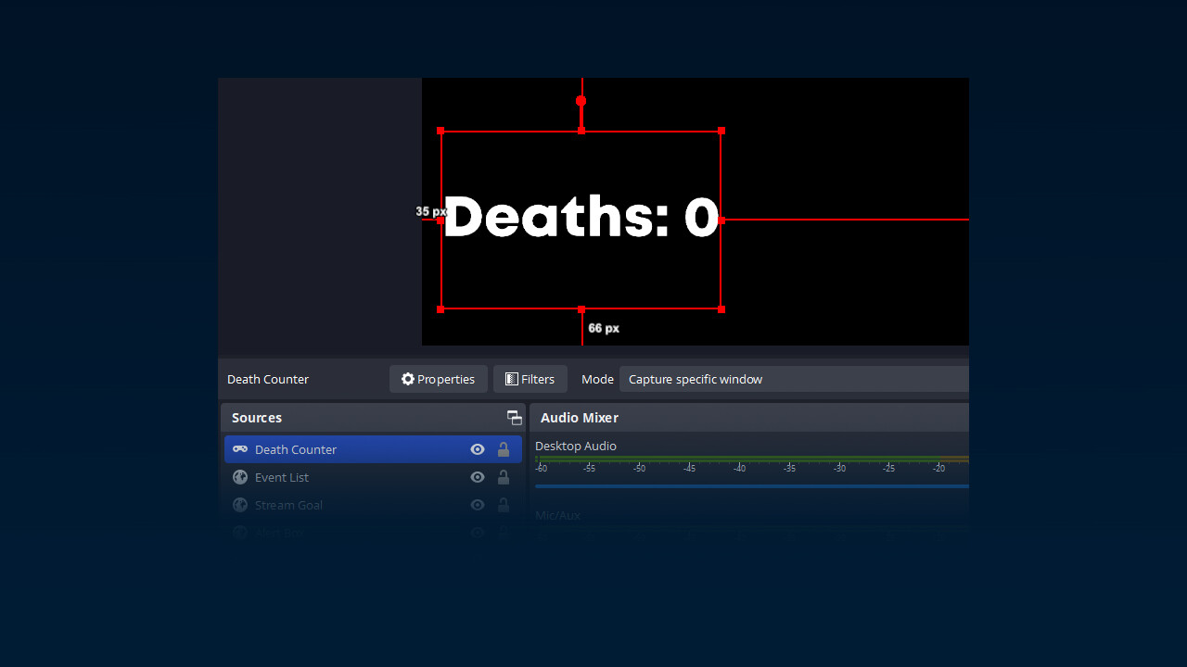Hide the Event List source
The height and width of the screenshot is (667, 1187).
click(x=477, y=477)
